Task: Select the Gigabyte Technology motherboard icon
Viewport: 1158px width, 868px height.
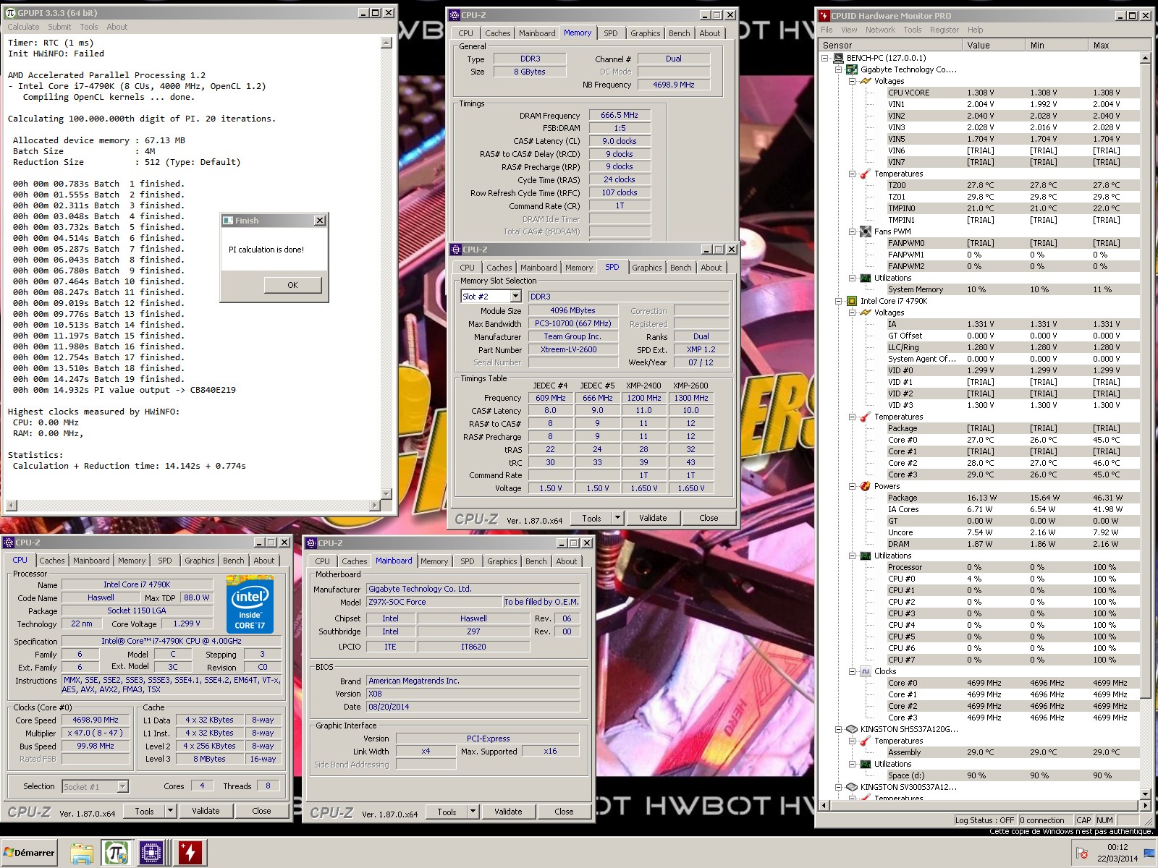Action: tap(852, 69)
